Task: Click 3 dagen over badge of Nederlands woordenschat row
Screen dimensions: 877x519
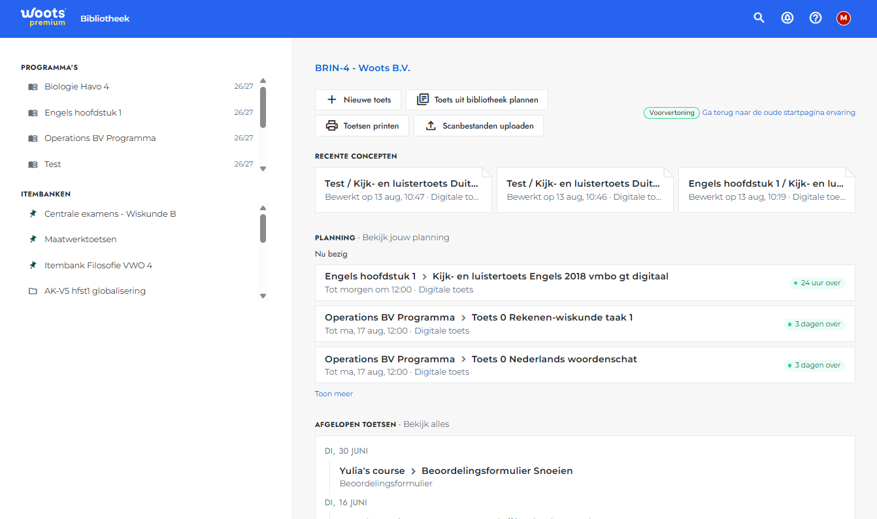Action: 814,366
